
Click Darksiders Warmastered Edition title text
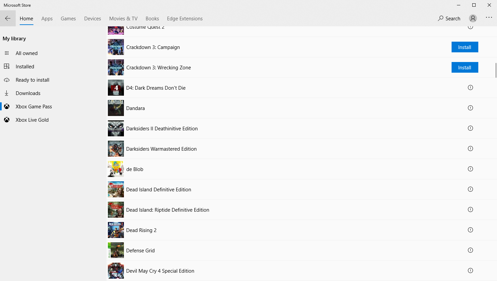(x=161, y=149)
